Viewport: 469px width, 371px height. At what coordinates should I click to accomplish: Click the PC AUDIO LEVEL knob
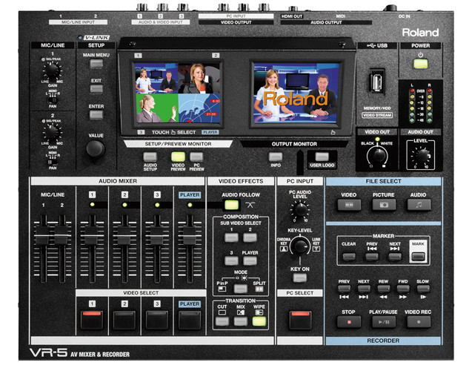tap(300, 209)
